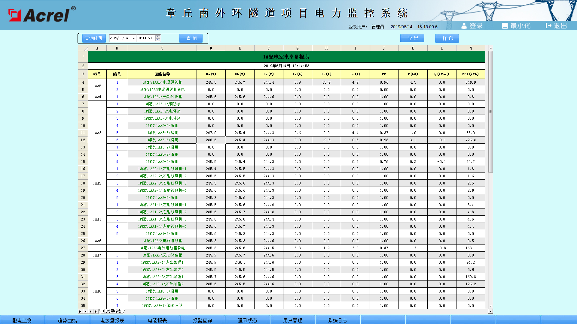Increase query time with up spinner
577x324 pixels.
pos(158,37)
